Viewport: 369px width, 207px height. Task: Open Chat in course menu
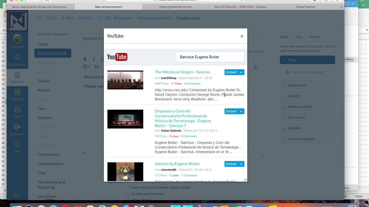pyautogui.click(x=42, y=173)
